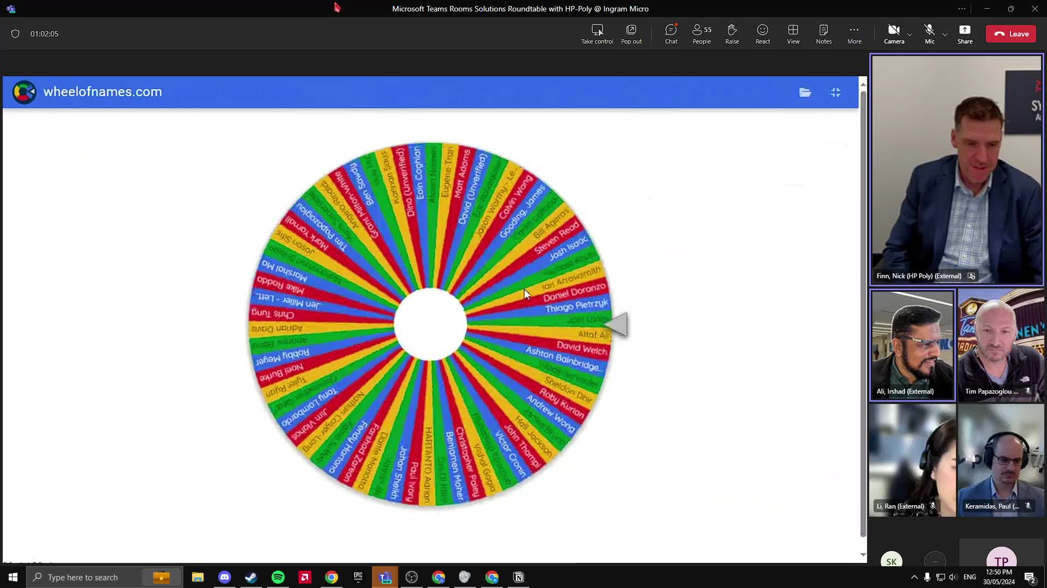Click Take control of shared screen
Image resolution: width=1047 pixels, height=588 pixels.
pyautogui.click(x=597, y=34)
